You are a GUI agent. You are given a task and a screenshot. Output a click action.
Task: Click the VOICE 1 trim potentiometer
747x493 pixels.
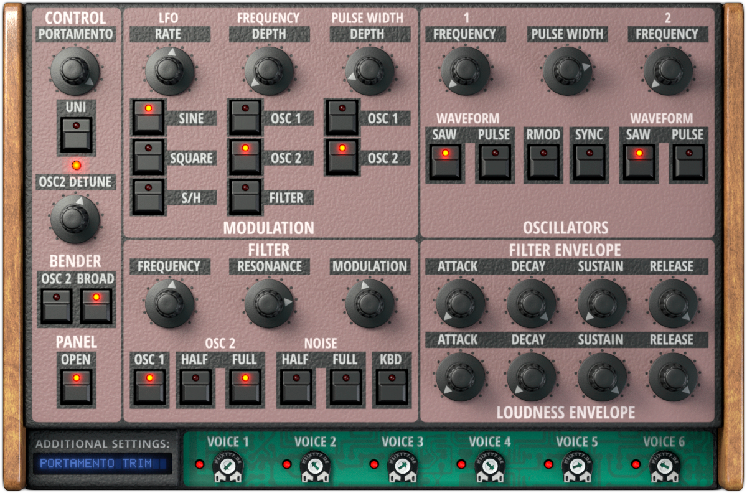pyautogui.click(x=229, y=466)
